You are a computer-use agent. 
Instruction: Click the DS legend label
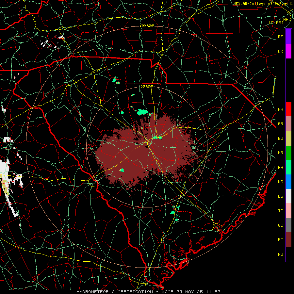click(x=280, y=196)
